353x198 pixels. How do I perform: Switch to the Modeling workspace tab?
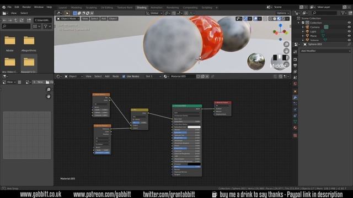click(x=76, y=8)
